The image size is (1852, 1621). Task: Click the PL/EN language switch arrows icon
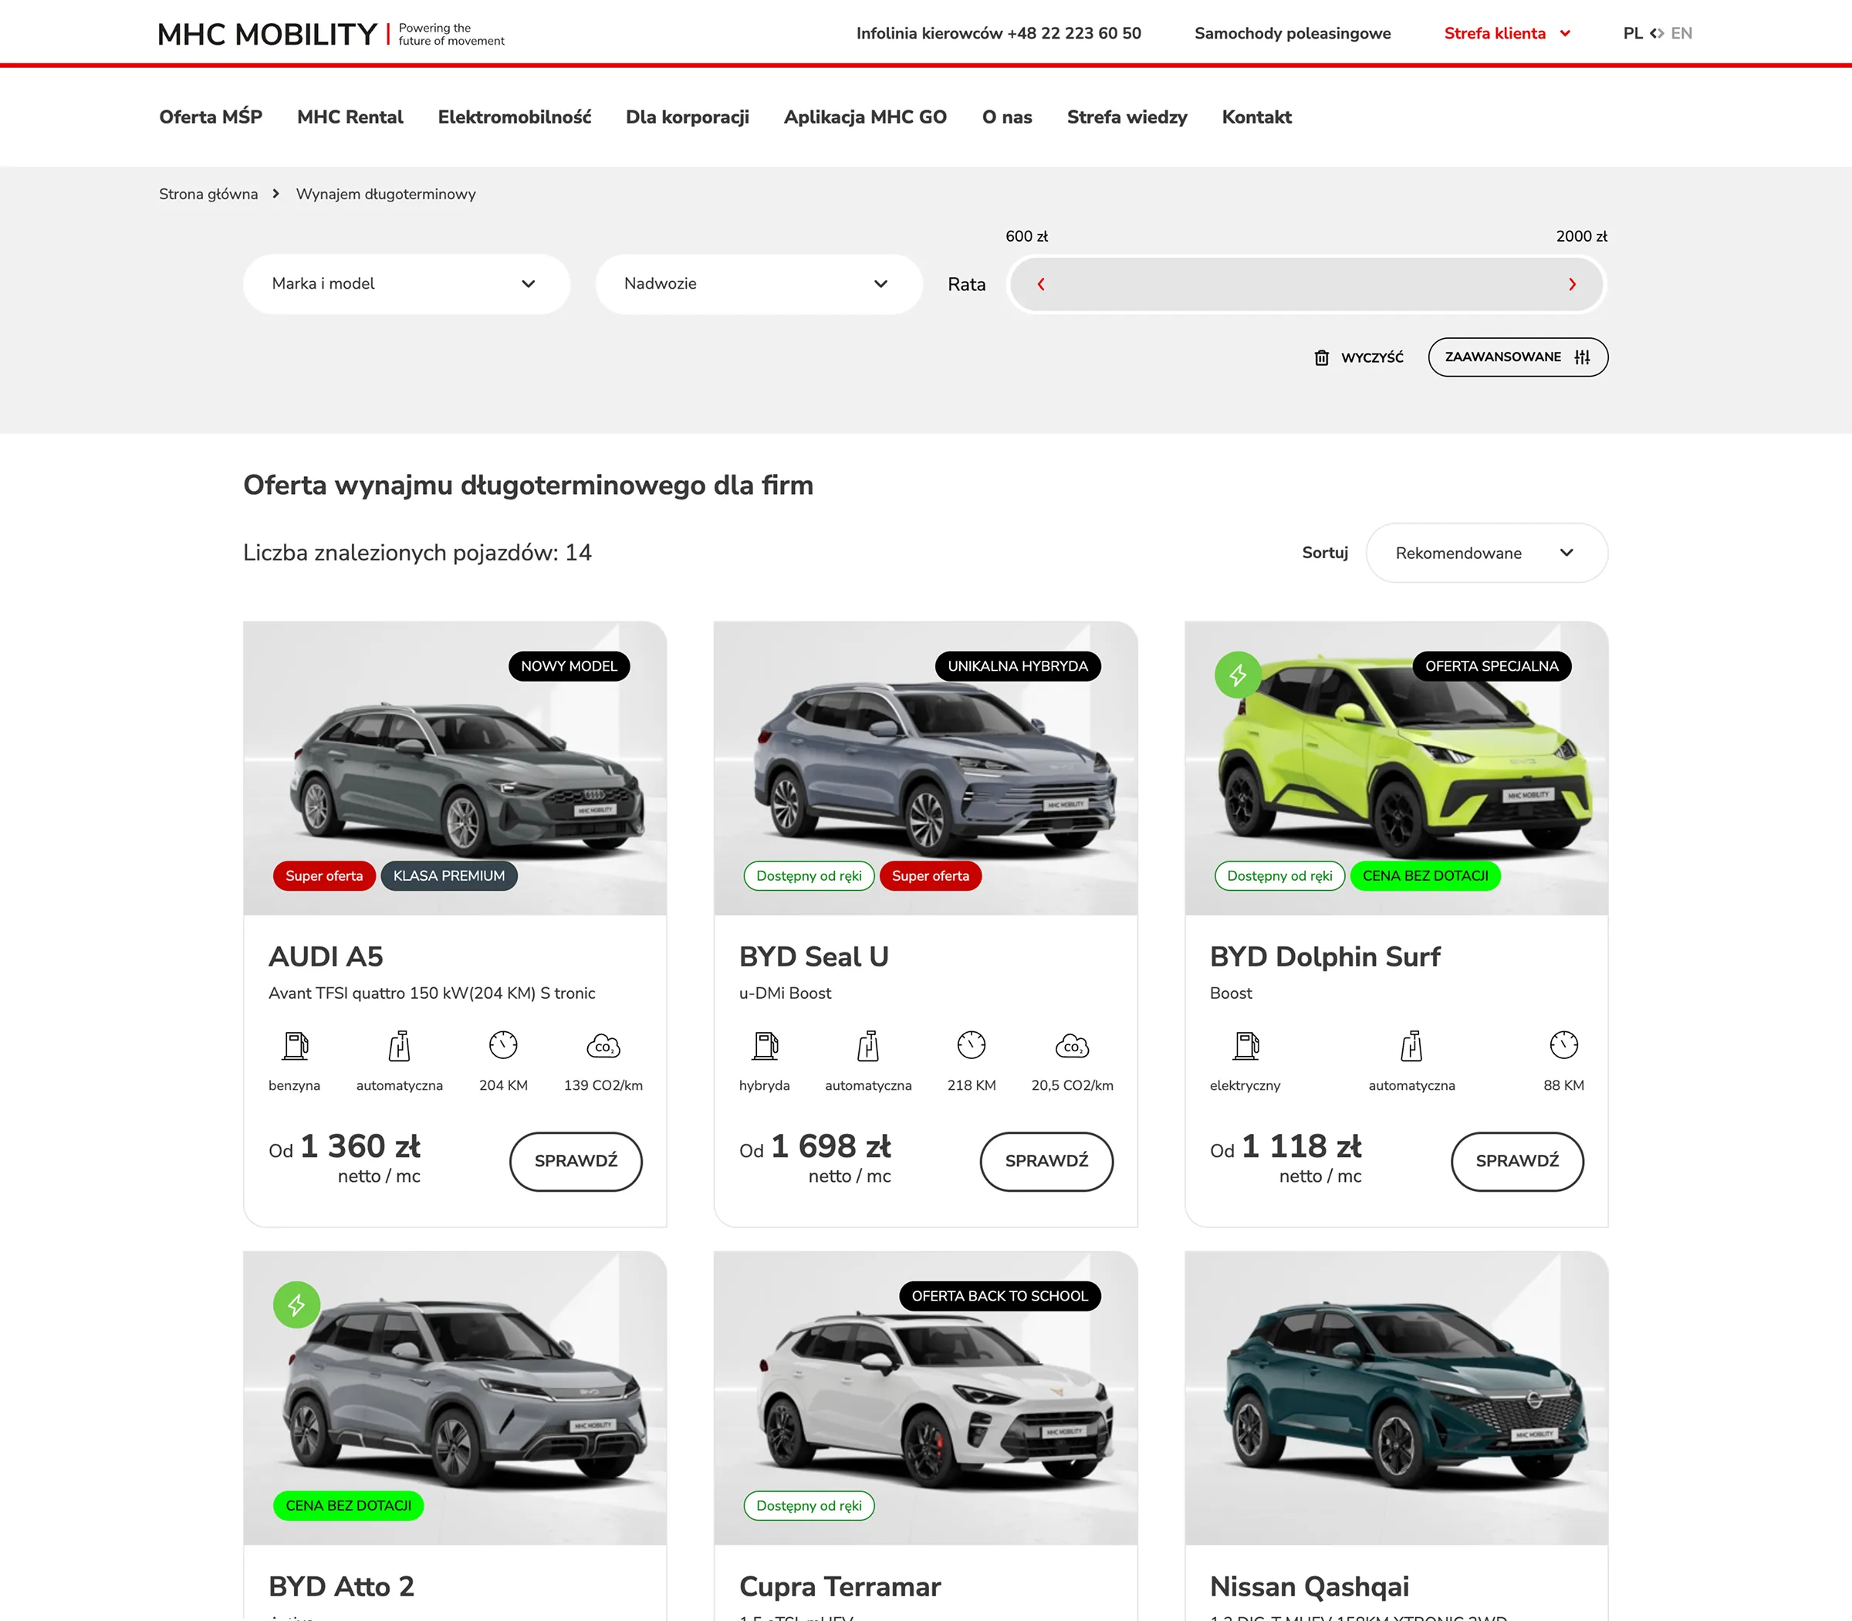[1657, 33]
